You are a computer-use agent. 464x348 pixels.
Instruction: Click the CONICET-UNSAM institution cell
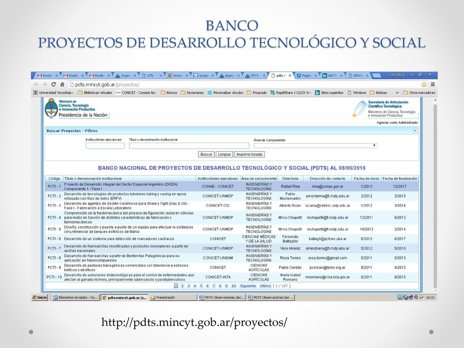pos(218,258)
